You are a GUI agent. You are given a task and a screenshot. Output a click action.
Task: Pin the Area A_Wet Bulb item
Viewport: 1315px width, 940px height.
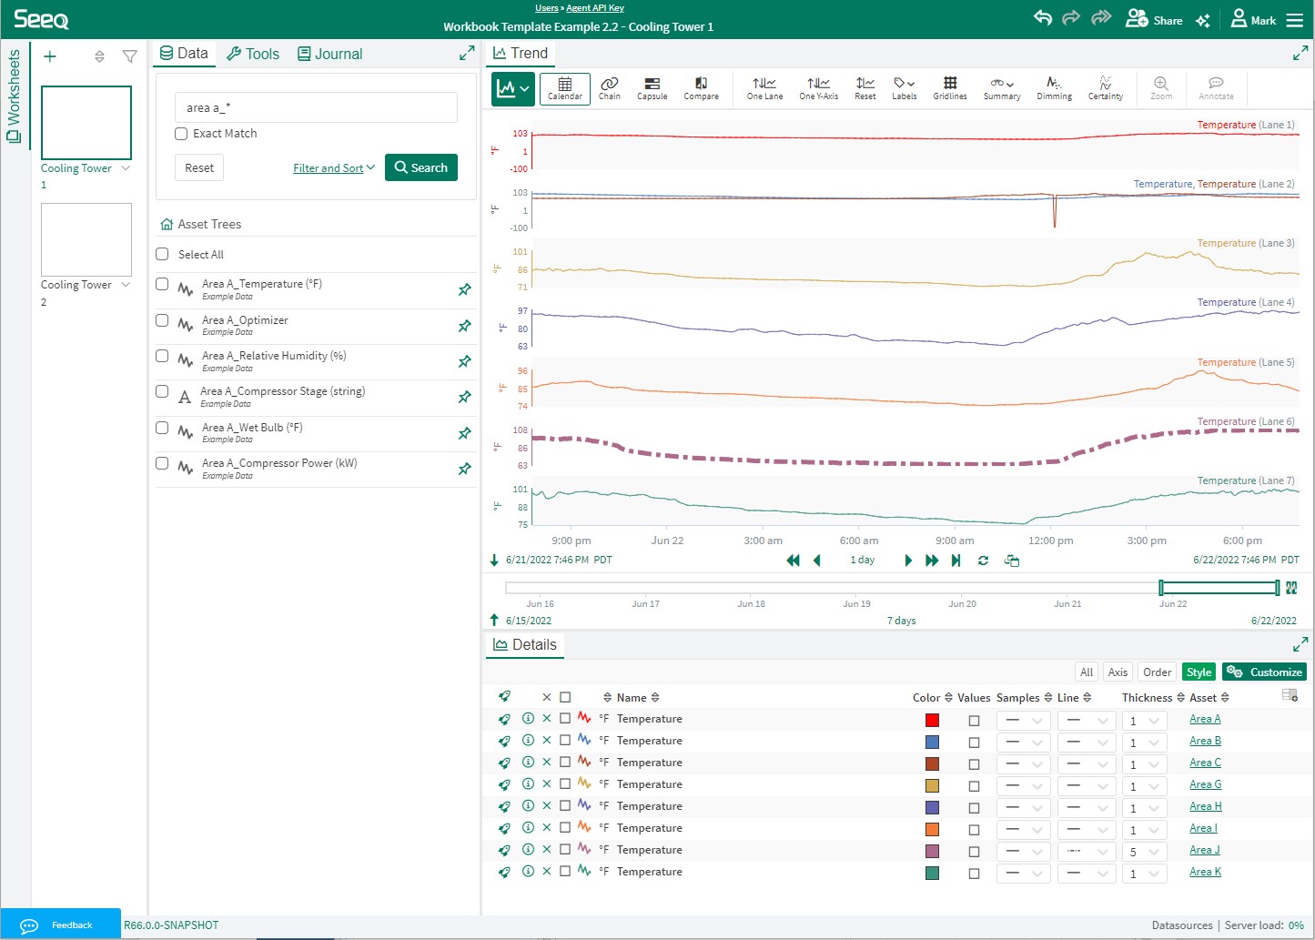[464, 433]
